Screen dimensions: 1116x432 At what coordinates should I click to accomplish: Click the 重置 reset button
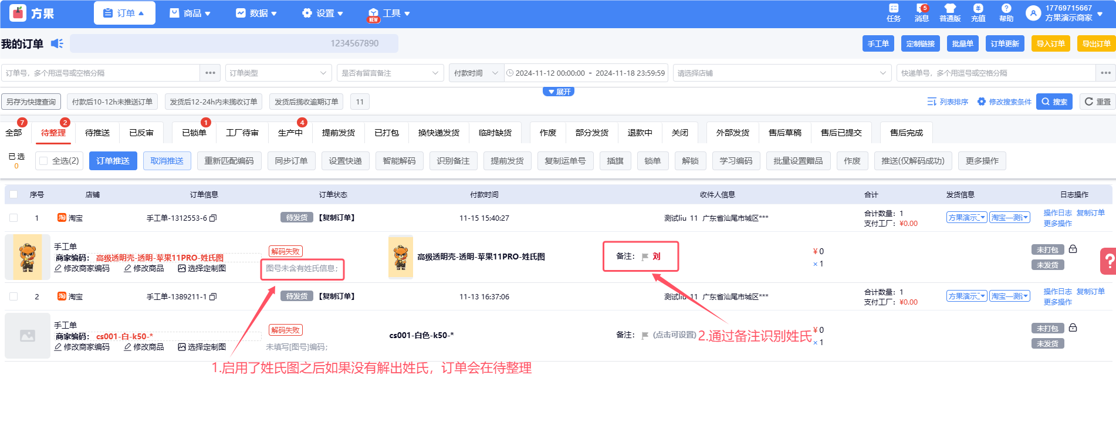click(1097, 102)
